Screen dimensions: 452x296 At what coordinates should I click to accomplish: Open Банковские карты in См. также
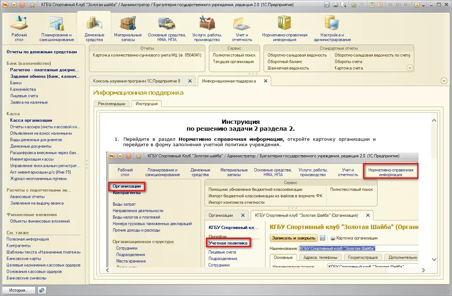tap(24, 259)
